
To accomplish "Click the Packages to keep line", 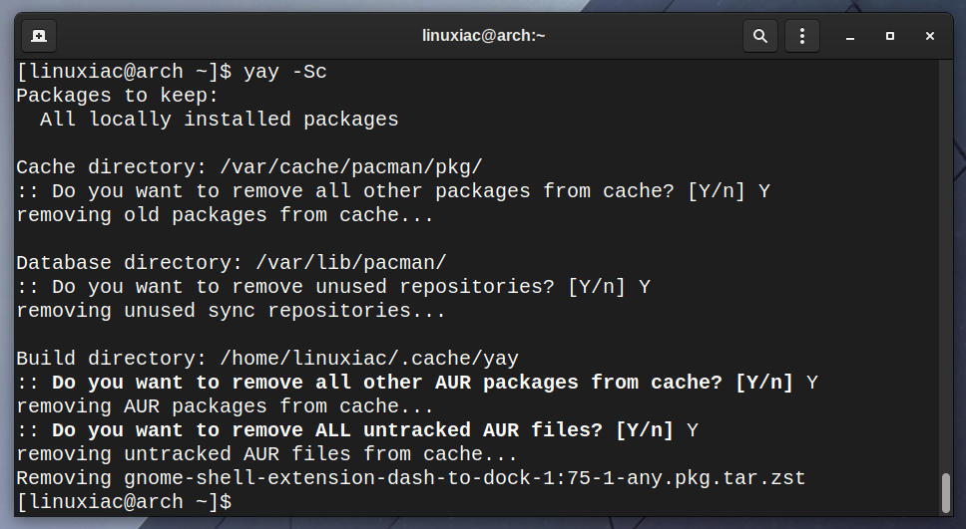I will pos(117,96).
